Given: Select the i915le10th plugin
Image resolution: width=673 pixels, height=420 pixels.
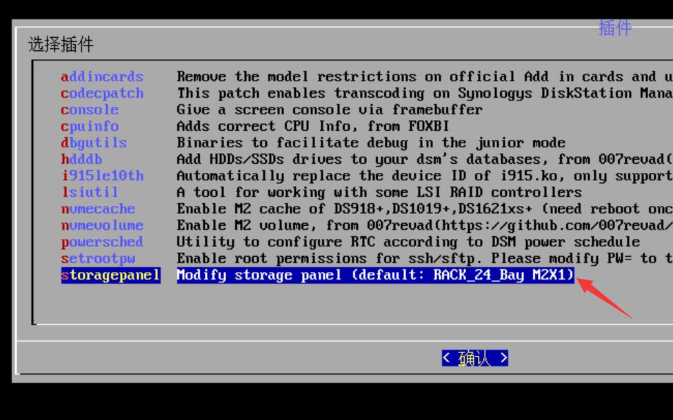Looking at the screenshot, I should [x=102, y=176].
